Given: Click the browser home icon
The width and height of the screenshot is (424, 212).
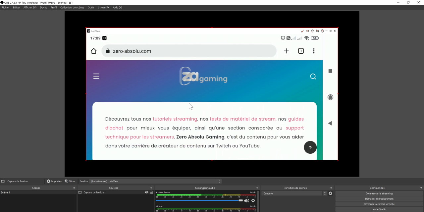Looking at the screenshot, I should [x=94, y=51].
